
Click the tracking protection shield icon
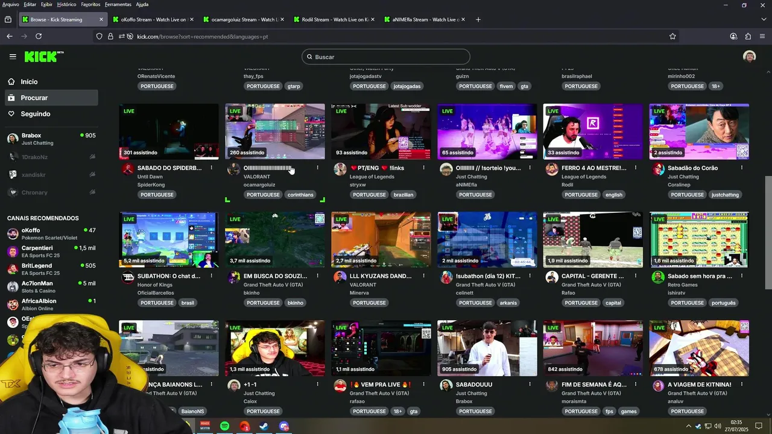tap(100, 36)
